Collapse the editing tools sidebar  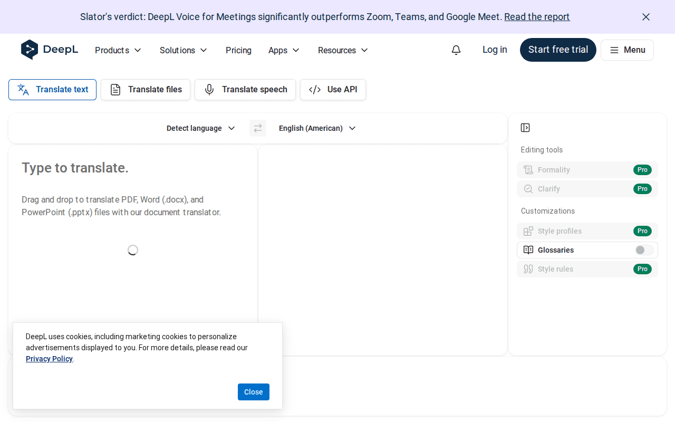click(525, 128)
